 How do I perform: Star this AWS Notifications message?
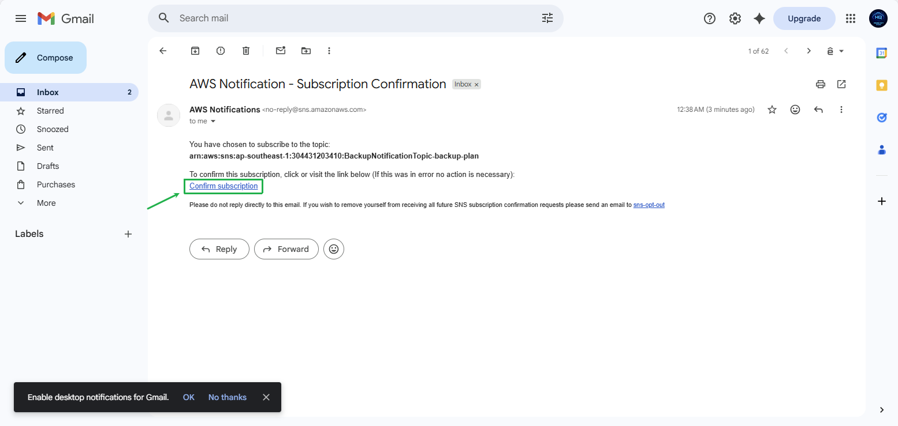(x=772, y=110)
